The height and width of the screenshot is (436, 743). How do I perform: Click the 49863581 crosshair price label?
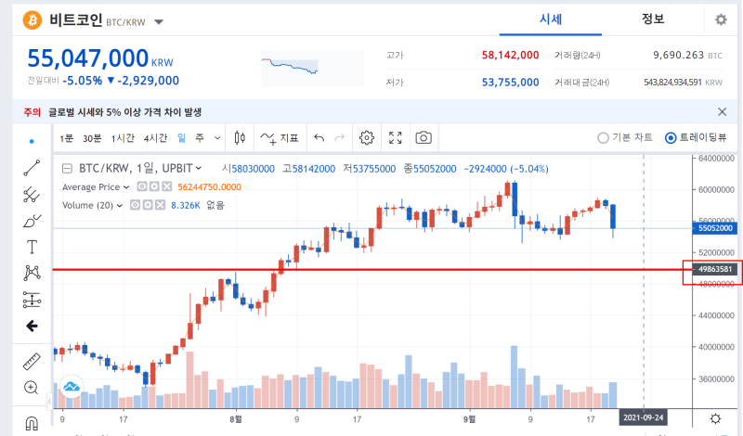click(x=715, y=269)
